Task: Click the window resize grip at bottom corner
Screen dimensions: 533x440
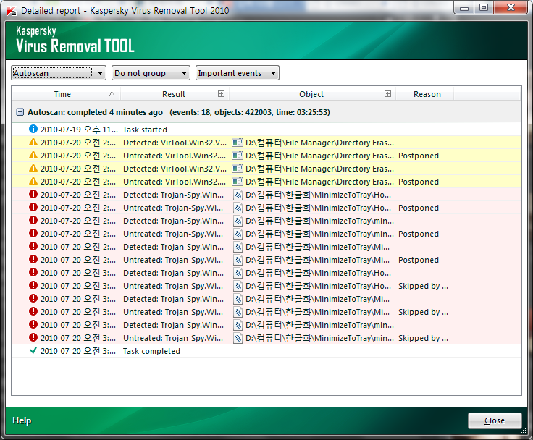Action: click(x=524, y=431)
